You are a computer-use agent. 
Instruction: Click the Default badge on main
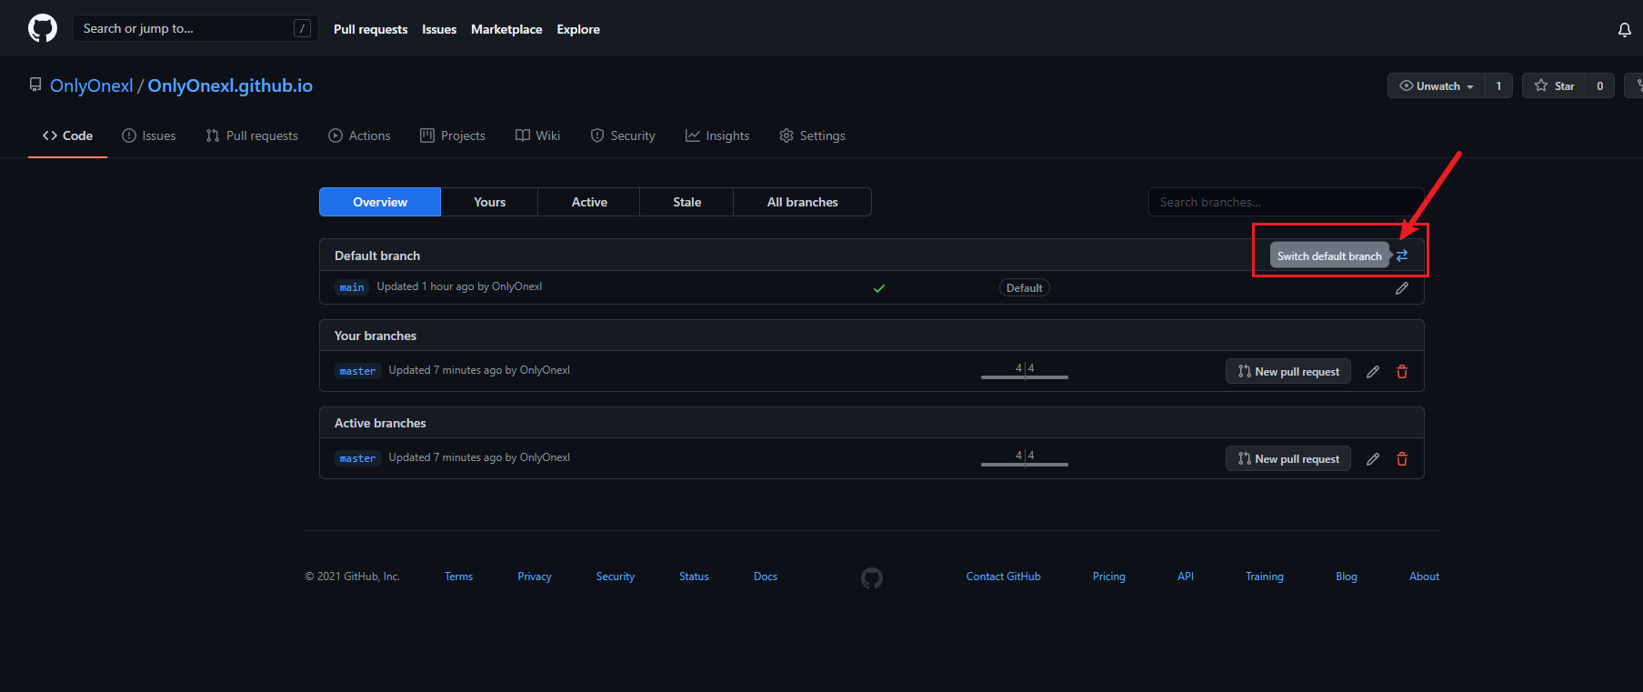[1025, 287]
